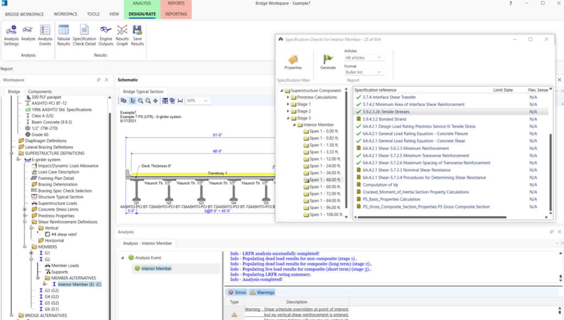Toggle the Errors filter in Analysis panel
Image resolution: width=564 pixels, height=320 pixels.
[237, 292]
